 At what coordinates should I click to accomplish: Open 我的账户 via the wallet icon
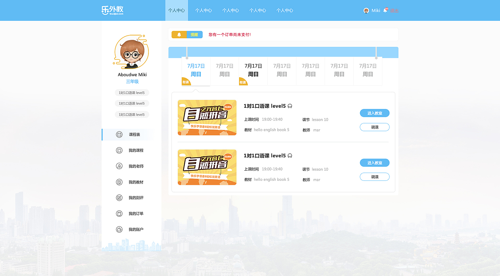tap(119, 229)
